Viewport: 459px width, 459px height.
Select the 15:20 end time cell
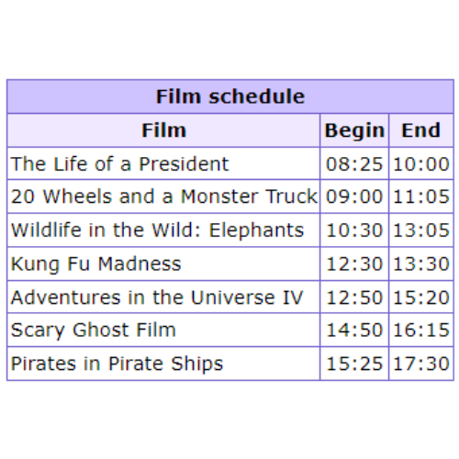coord(421,297)
